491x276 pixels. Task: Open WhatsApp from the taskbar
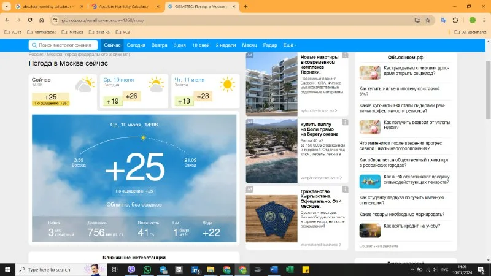[x=147, y=269]
